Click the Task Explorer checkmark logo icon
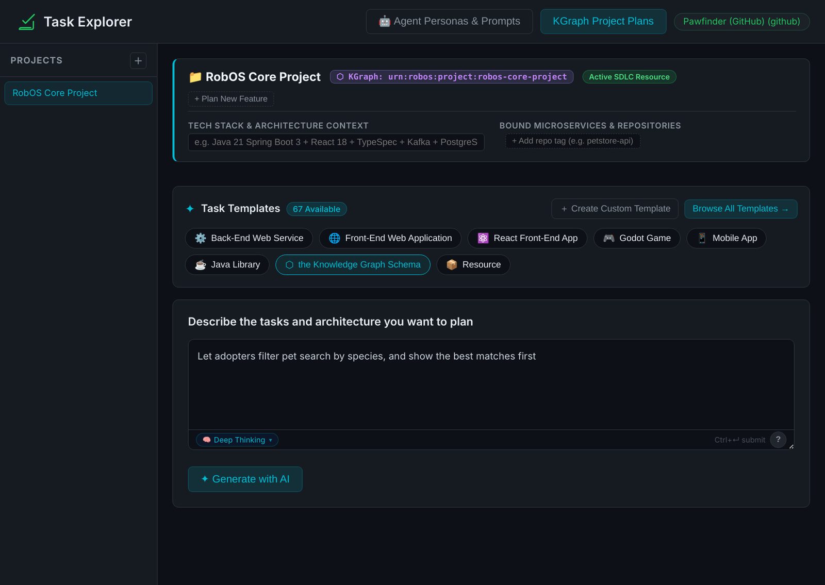 27,22
